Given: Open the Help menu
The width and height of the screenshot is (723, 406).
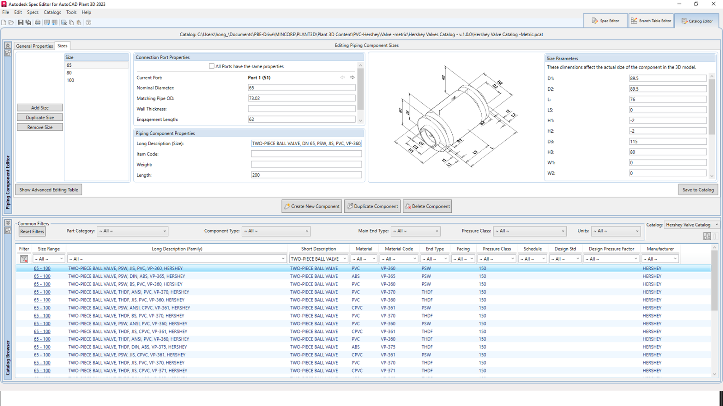Looking at the screenshot, I should tap(86, 13).
